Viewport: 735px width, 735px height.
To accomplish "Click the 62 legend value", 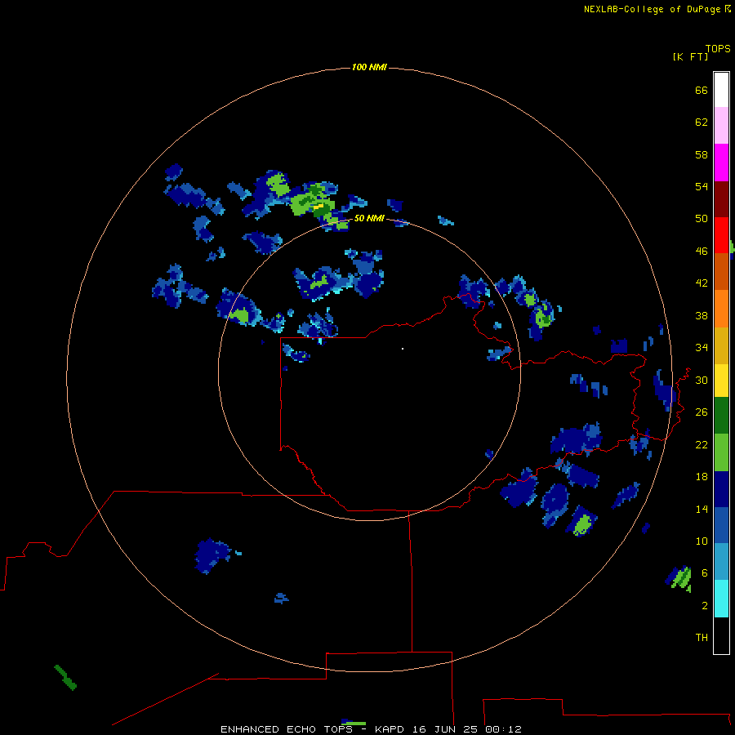I will point(702,122).
